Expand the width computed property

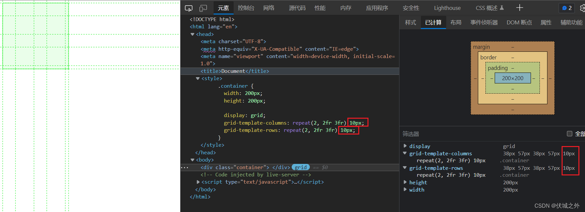(x=405, y=189)
